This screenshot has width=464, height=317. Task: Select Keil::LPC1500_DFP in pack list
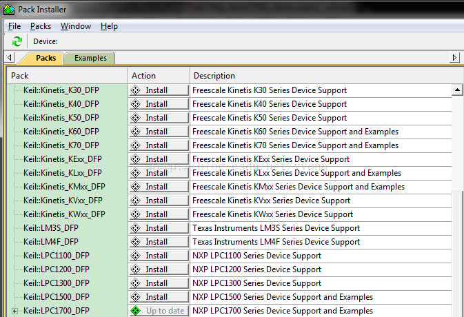[x=57, y=297]
